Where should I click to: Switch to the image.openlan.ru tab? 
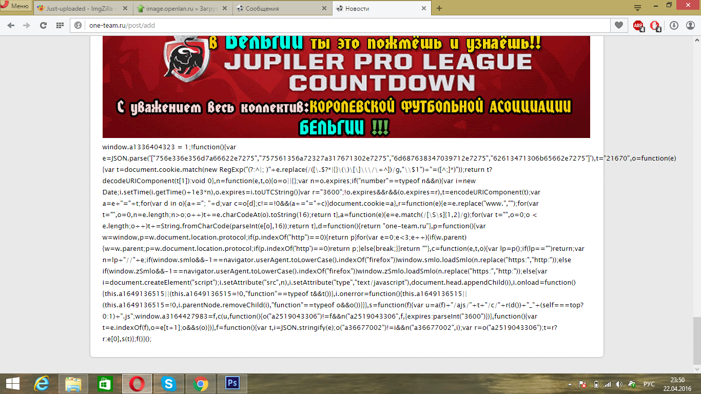coord(183,8)
